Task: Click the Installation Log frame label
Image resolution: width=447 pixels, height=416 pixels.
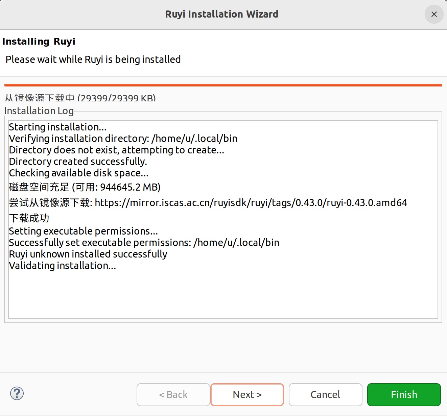Action: [39, 111]
